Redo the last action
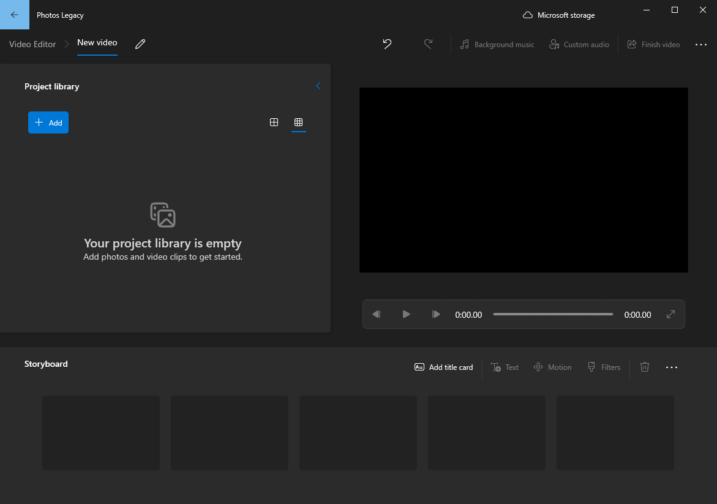Image resolution: width=717 pixels, height=504 pixels. tap(428, 44)
